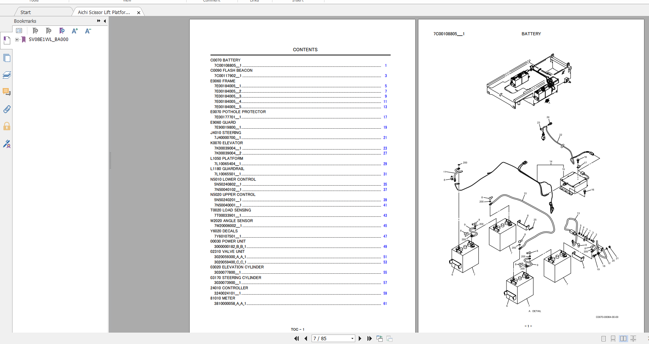Open the Bookmarks side panel icon
The height and width of the screenshot is (344, 649).
pyautogui.click(x=6, y=40)
